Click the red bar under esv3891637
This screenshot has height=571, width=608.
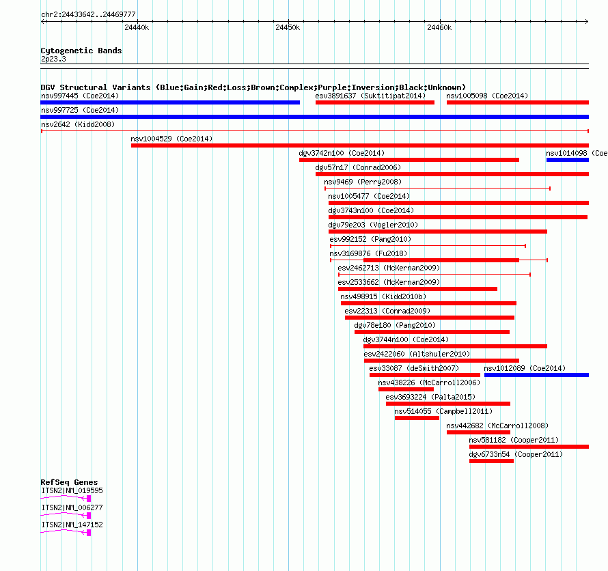tap(375, 102)
